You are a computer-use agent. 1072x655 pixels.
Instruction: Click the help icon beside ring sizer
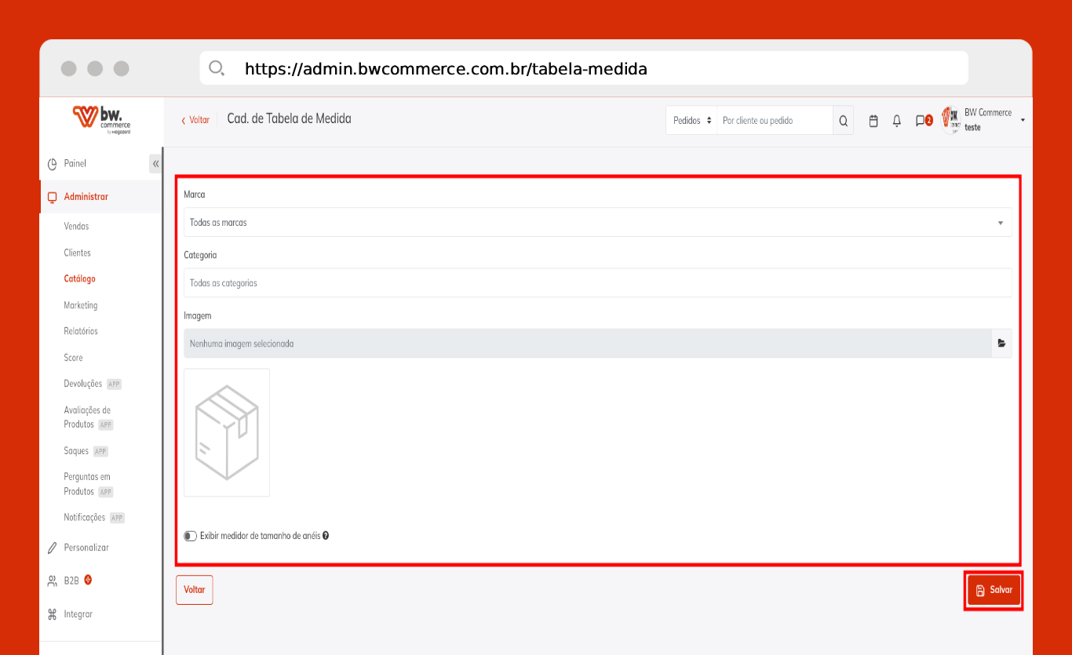click(x=326, y=536)
